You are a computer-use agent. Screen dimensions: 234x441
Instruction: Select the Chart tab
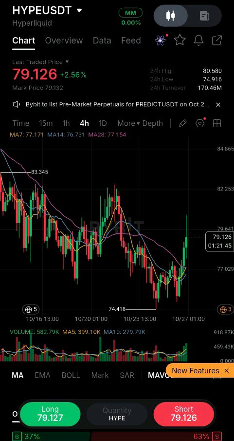pyautogui.click(x=24, y=40)
